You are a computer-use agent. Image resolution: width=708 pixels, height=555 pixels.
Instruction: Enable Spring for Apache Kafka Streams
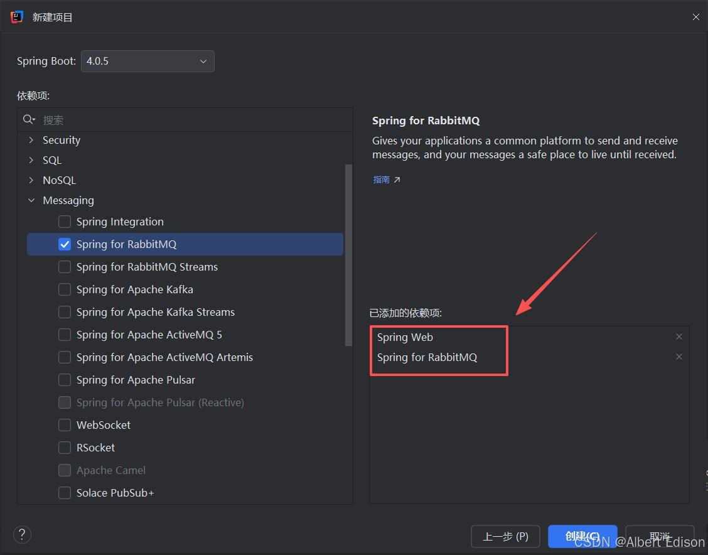(x=65, y=312)
